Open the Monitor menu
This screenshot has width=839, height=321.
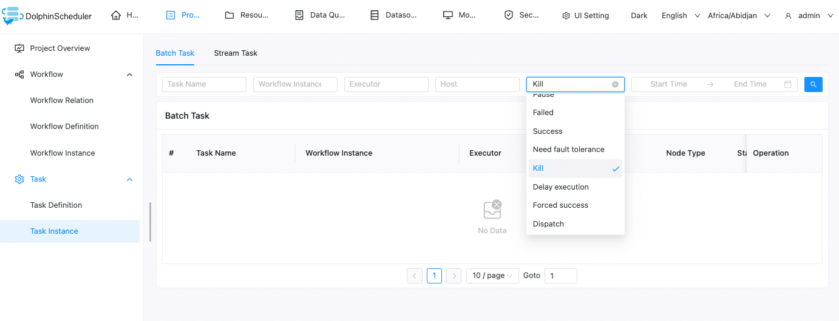pyautogui.click(x=460, y=15)
